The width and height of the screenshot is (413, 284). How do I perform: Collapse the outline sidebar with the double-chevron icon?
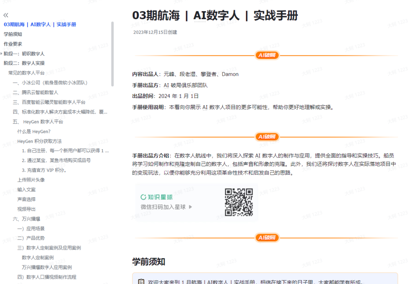pyautogui.click(x=6, y=15)
